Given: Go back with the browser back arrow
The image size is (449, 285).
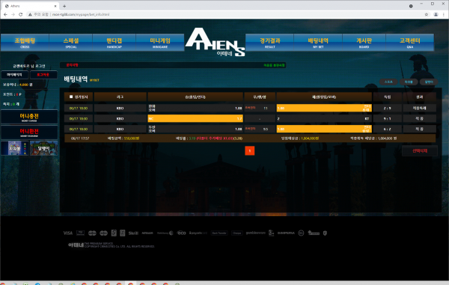Looking at the screenshot, I should (5, 14).
